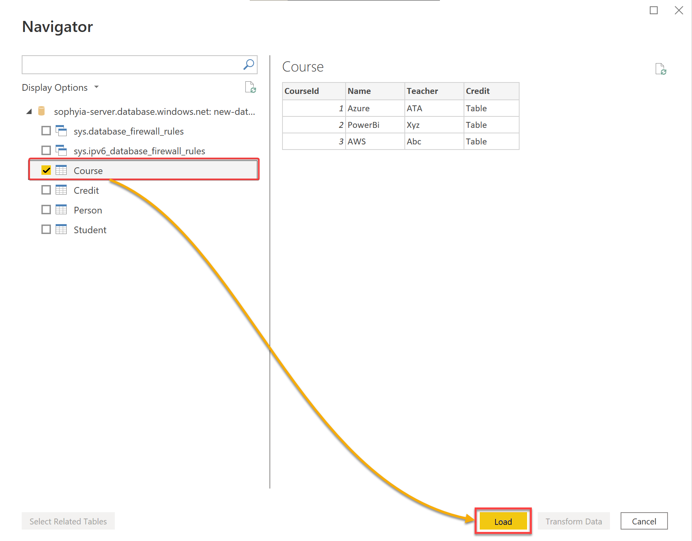Select sys.database_firewall_rules label
The height and width of the screenshot is (541, 692).
(x=129, y=131)
